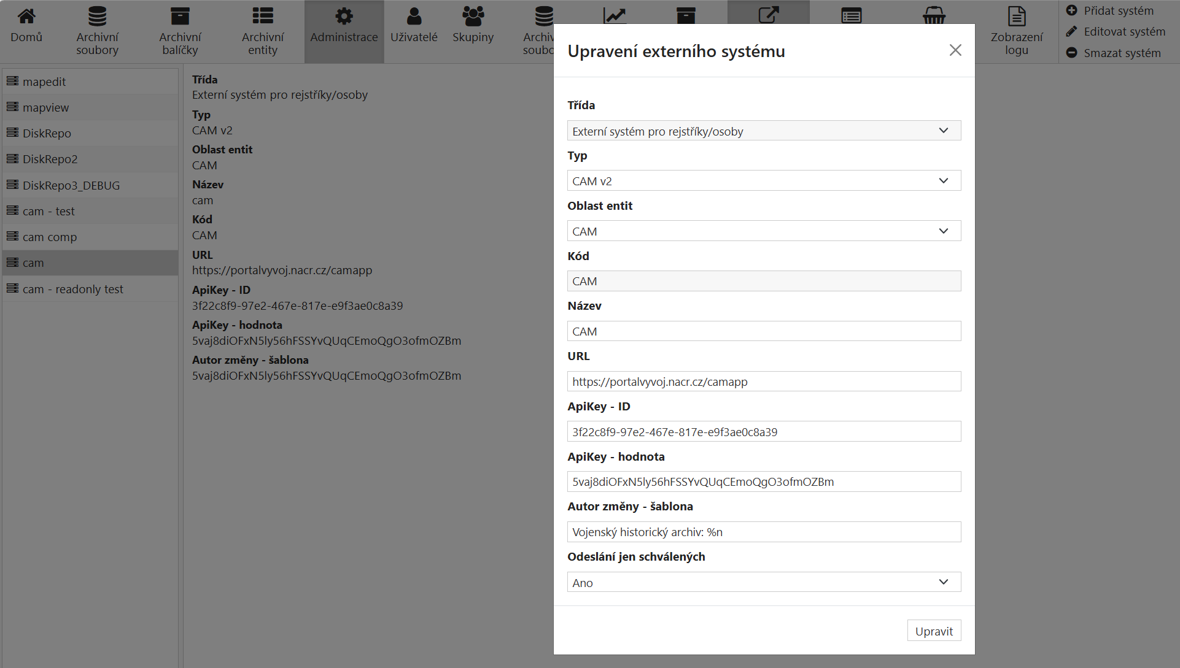This screenshot has width=1180, height=668.
Task: Click the ApiKey - ID field
Action: coord(764,432)
